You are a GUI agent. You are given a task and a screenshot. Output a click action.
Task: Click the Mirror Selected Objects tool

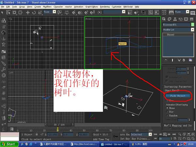(130, 12)
